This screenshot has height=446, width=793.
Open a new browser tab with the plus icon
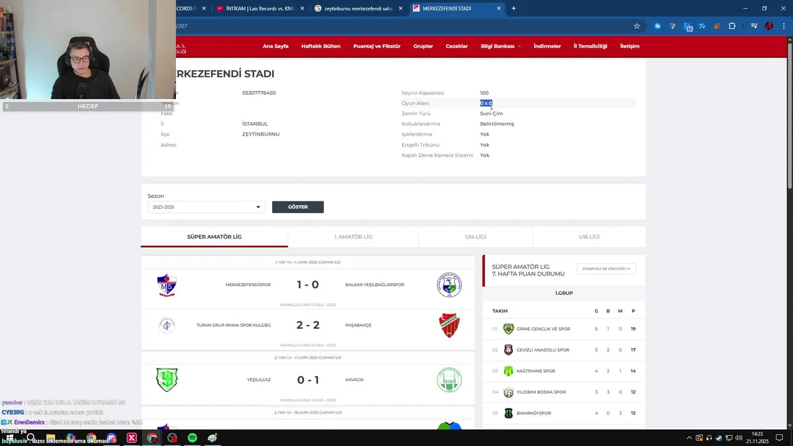(x=514, y=8)
